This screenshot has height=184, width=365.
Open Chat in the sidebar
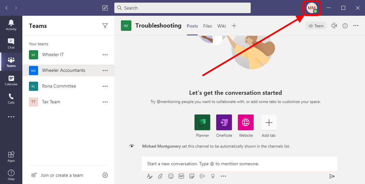[11, 43]
